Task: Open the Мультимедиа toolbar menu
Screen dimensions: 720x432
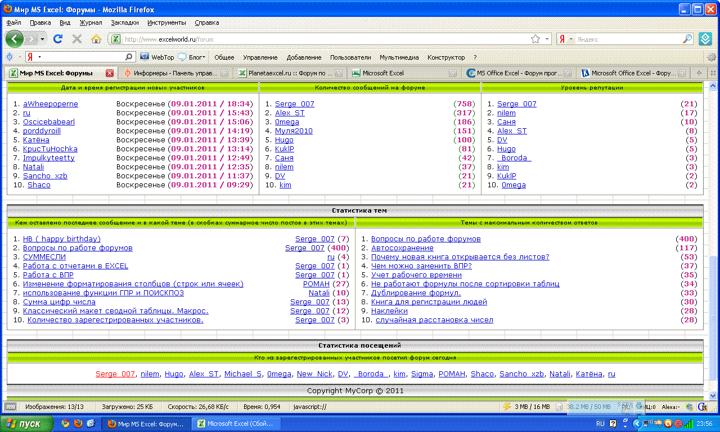Action: [399, 57]
